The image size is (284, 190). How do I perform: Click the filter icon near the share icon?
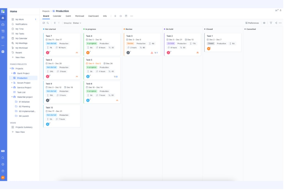(271, 23)
